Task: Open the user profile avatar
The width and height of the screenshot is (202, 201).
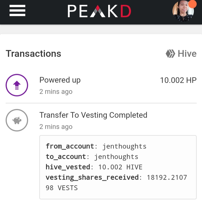Action: click(183, 11)
